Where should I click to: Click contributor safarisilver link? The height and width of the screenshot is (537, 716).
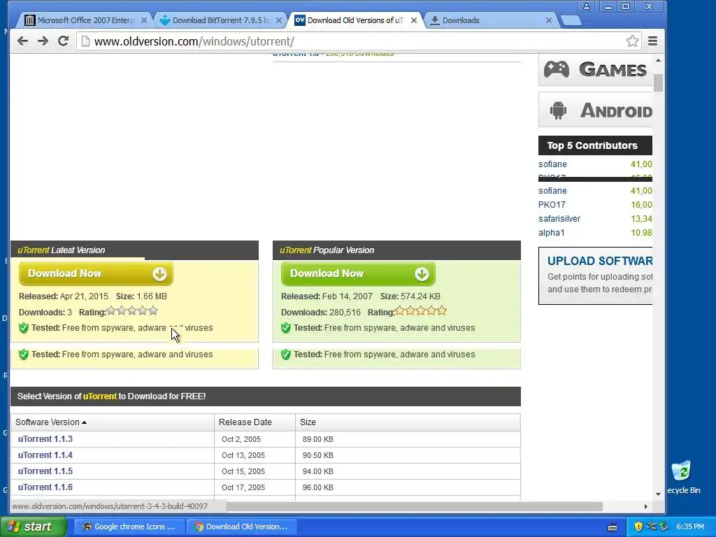coord(559,219)
